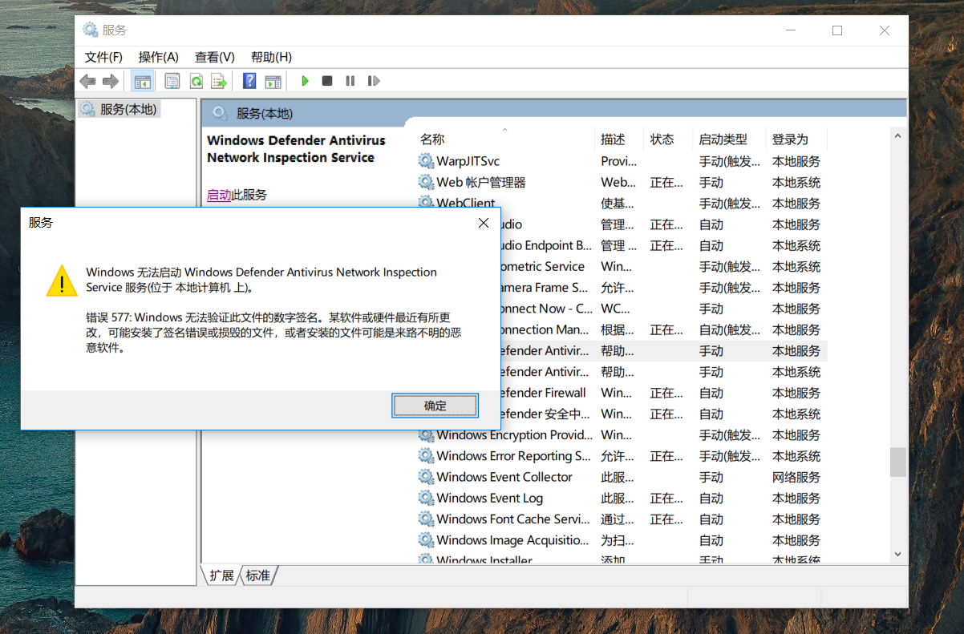Select 服务(本地) in the left tree

click(x=128, y=109)
